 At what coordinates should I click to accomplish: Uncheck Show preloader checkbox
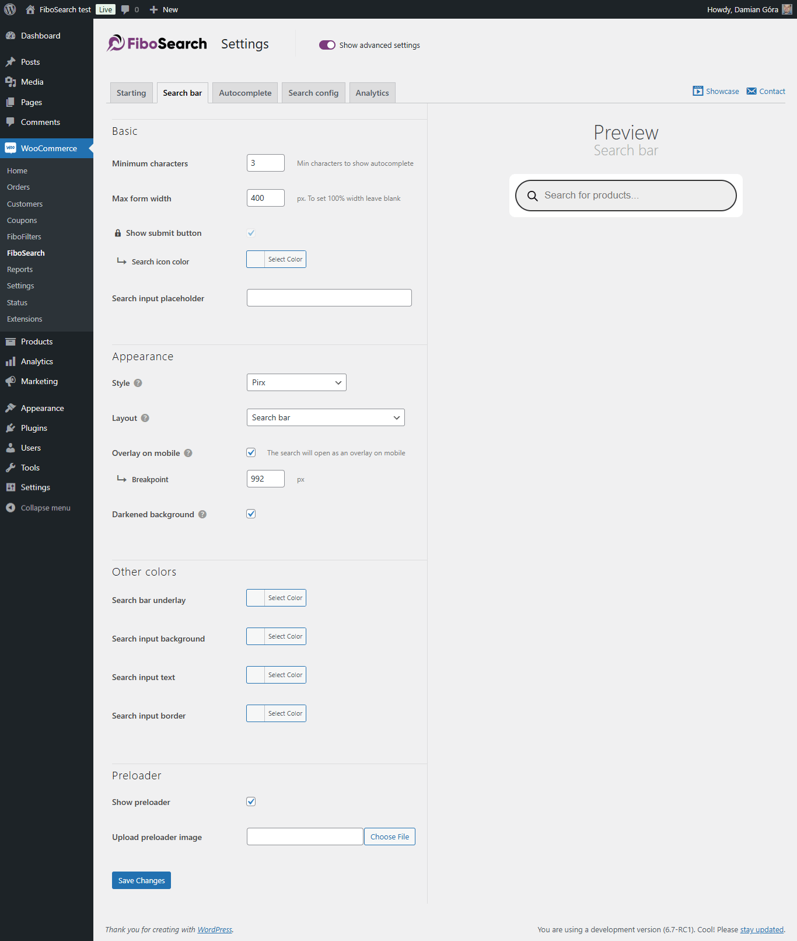(x=251, y=801)
